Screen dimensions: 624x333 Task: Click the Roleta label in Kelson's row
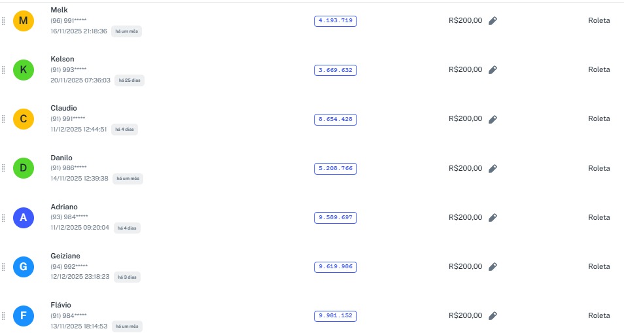[598, 70]
